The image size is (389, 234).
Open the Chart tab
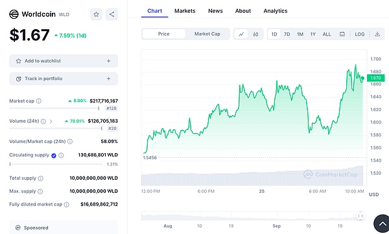154,11
